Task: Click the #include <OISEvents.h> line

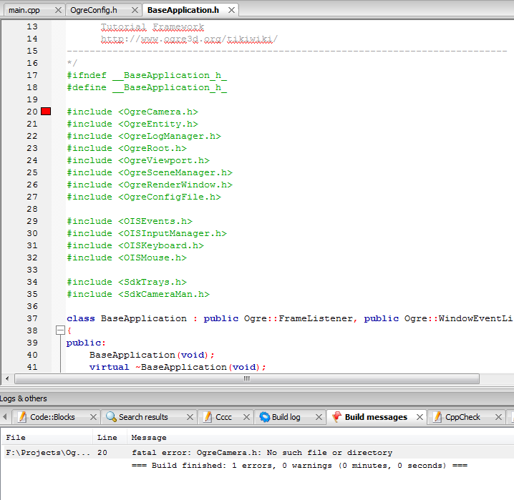Action: [x=130, y=221]
